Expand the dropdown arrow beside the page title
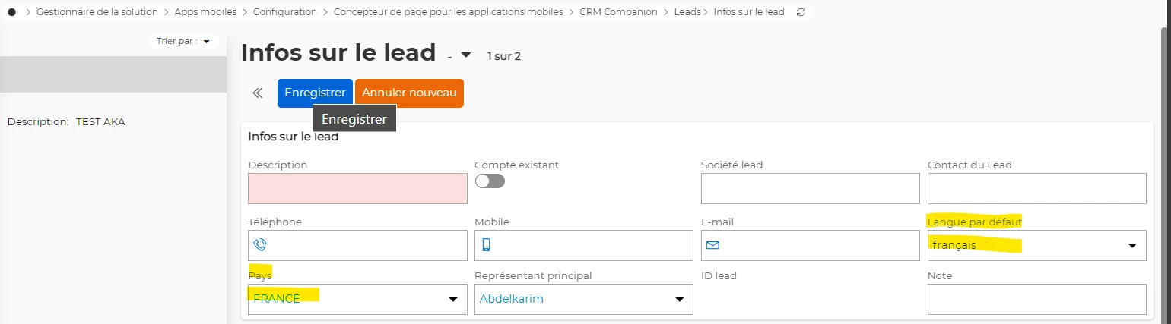Image resolution: width=1171 pixels, height=324 pixels. coord(466,55)
